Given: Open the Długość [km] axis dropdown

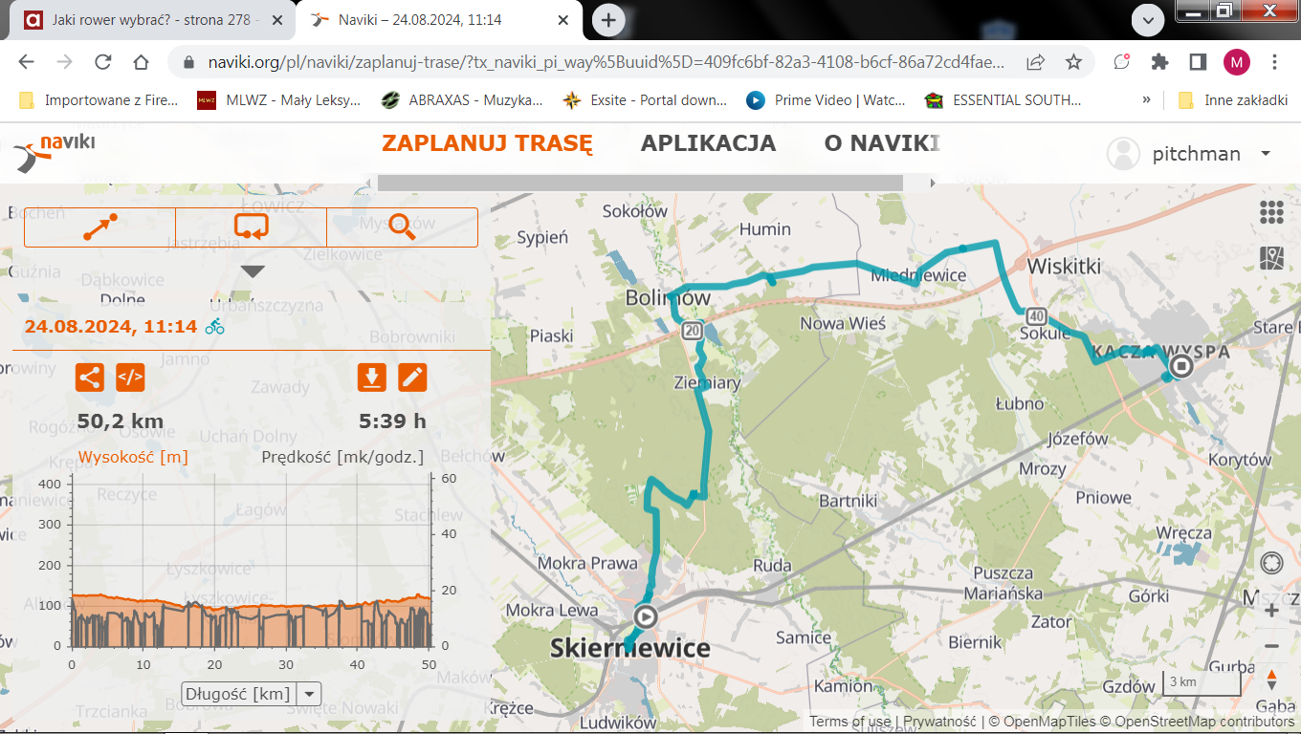Looking at the screenshot, I should point(251,694).
